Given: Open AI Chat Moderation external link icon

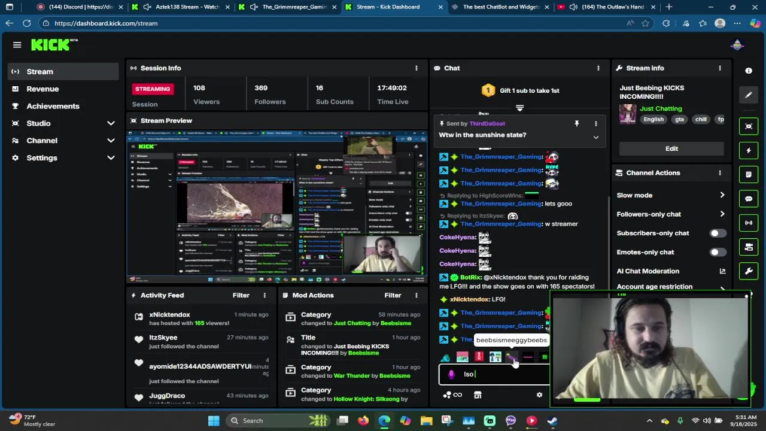Looking at the screenshot, I should pyautogui.click(x=722, y=271).
